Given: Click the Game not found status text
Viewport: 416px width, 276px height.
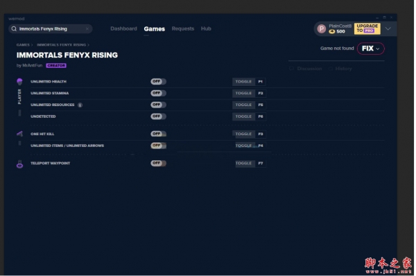Looking at the screenshot, I should (337, 49).
